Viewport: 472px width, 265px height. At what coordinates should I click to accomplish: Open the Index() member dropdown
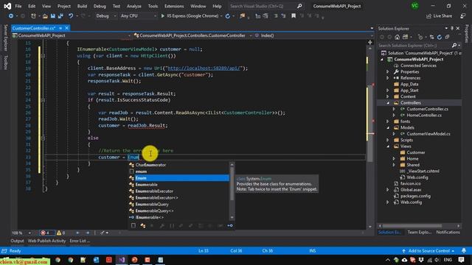pos(313,35)
